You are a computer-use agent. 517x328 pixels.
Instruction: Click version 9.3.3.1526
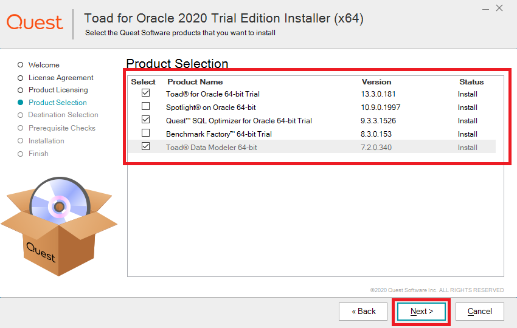[x=378, y=121]
